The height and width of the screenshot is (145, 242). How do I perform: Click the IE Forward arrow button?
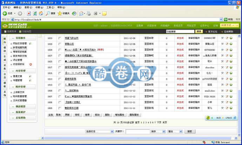(x=20, y=14)
